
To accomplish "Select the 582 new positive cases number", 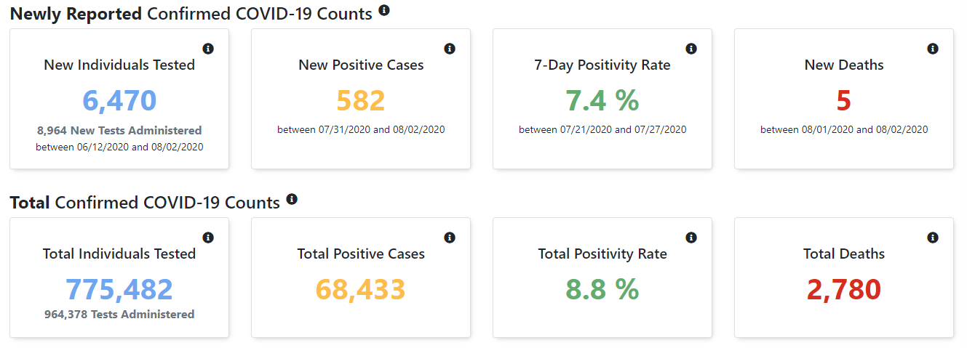I will 361,100.
